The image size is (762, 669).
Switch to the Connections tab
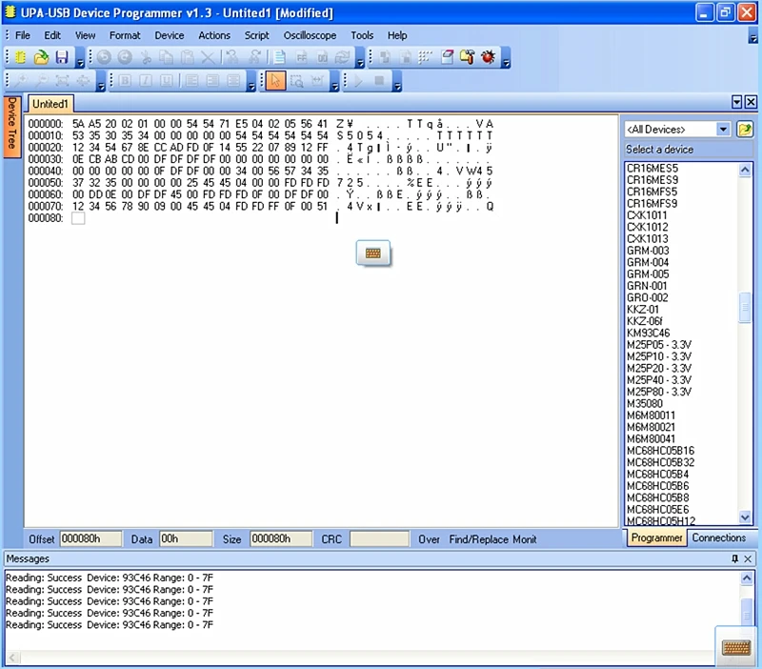tap(719, 537)
